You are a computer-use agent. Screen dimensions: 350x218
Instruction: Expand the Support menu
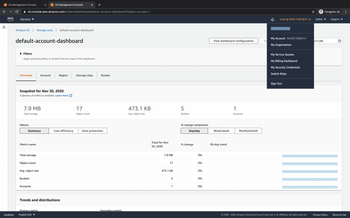[336, 20]
